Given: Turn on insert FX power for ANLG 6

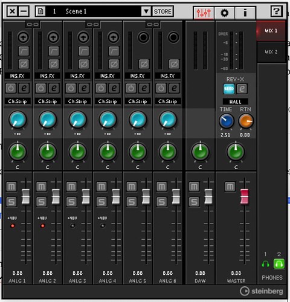Looking at the screenshot, I should (161, 88).
